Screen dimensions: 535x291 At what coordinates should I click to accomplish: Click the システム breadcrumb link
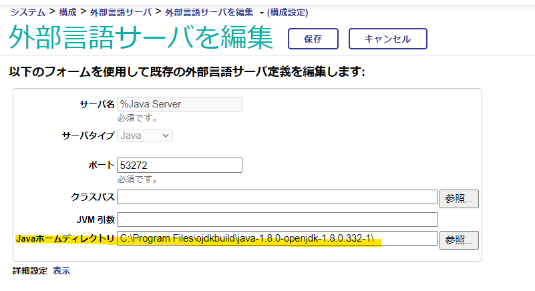click(27, 12)
